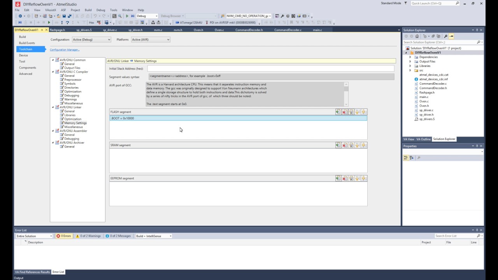This screenshot has width=498, height=280.
Task: Collapse AVR/GNU C Compiler tree node
Action: tap(54, 72)
